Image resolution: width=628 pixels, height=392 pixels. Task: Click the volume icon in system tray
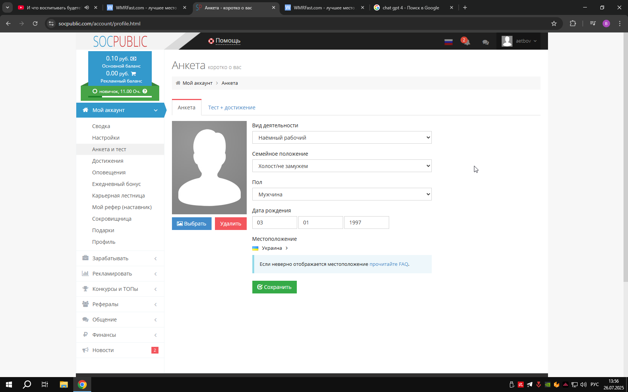point(584,385)
